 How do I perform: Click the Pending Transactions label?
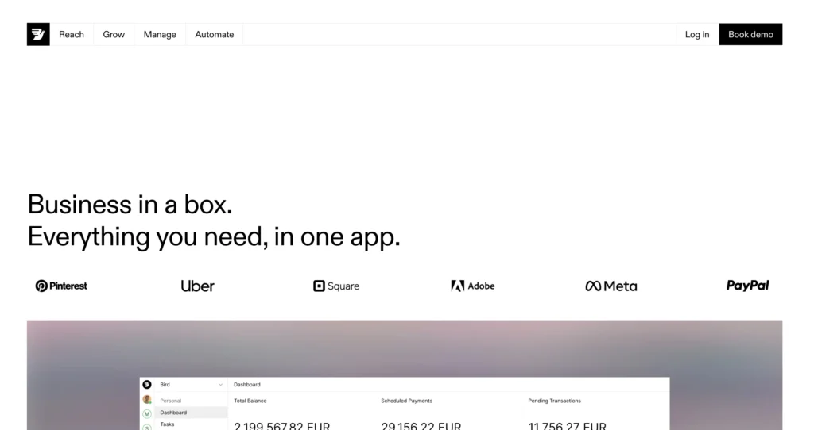tap(554, 401)
